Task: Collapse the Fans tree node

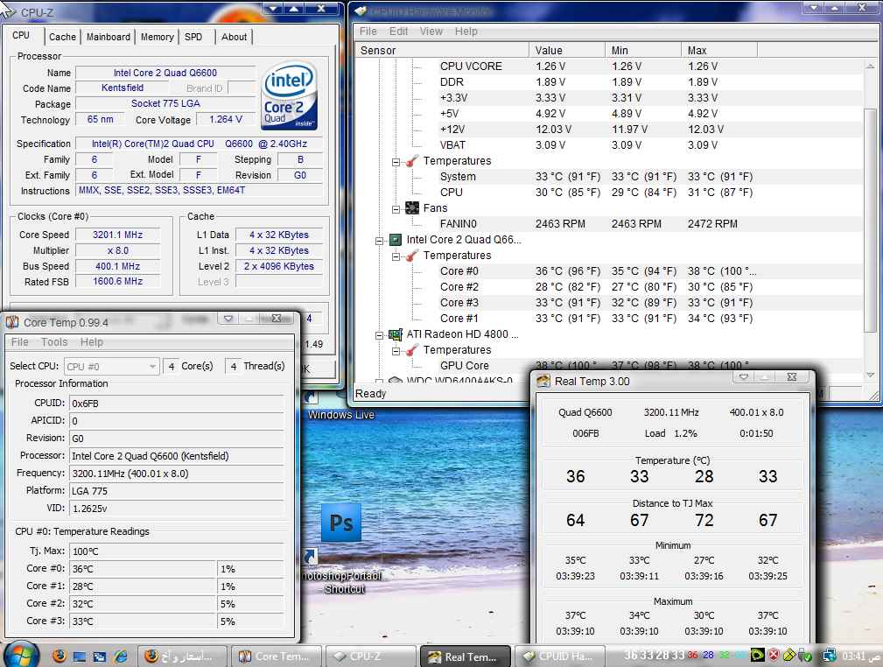Action: point(396,209)
